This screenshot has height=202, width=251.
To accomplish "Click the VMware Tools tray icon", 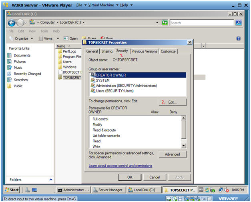I will pos(201,190).
